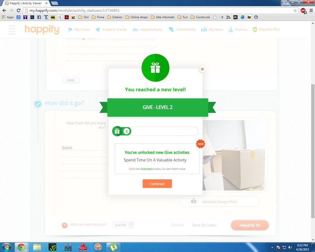315x252 pixels.
Task: Open the Ri bookmark icon
Action: tap(235, 17)
